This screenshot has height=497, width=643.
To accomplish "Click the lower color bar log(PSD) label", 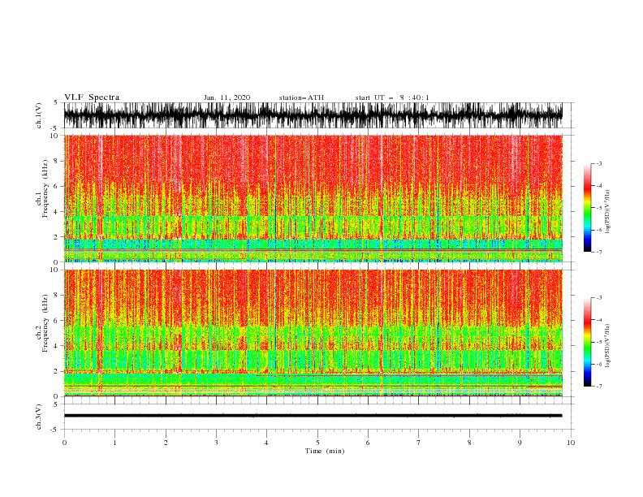I will click(x=607, y=345).
